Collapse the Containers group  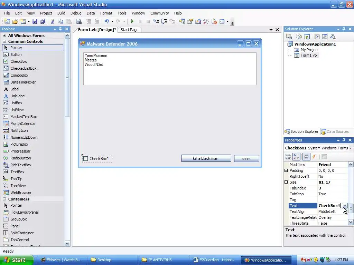[4, 199]
